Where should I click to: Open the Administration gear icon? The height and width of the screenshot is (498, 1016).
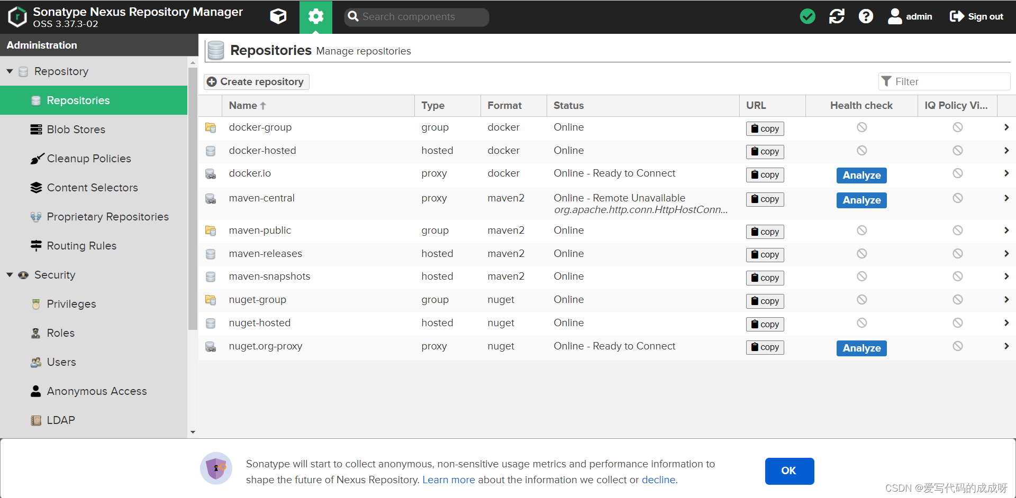tap(316, 16)
